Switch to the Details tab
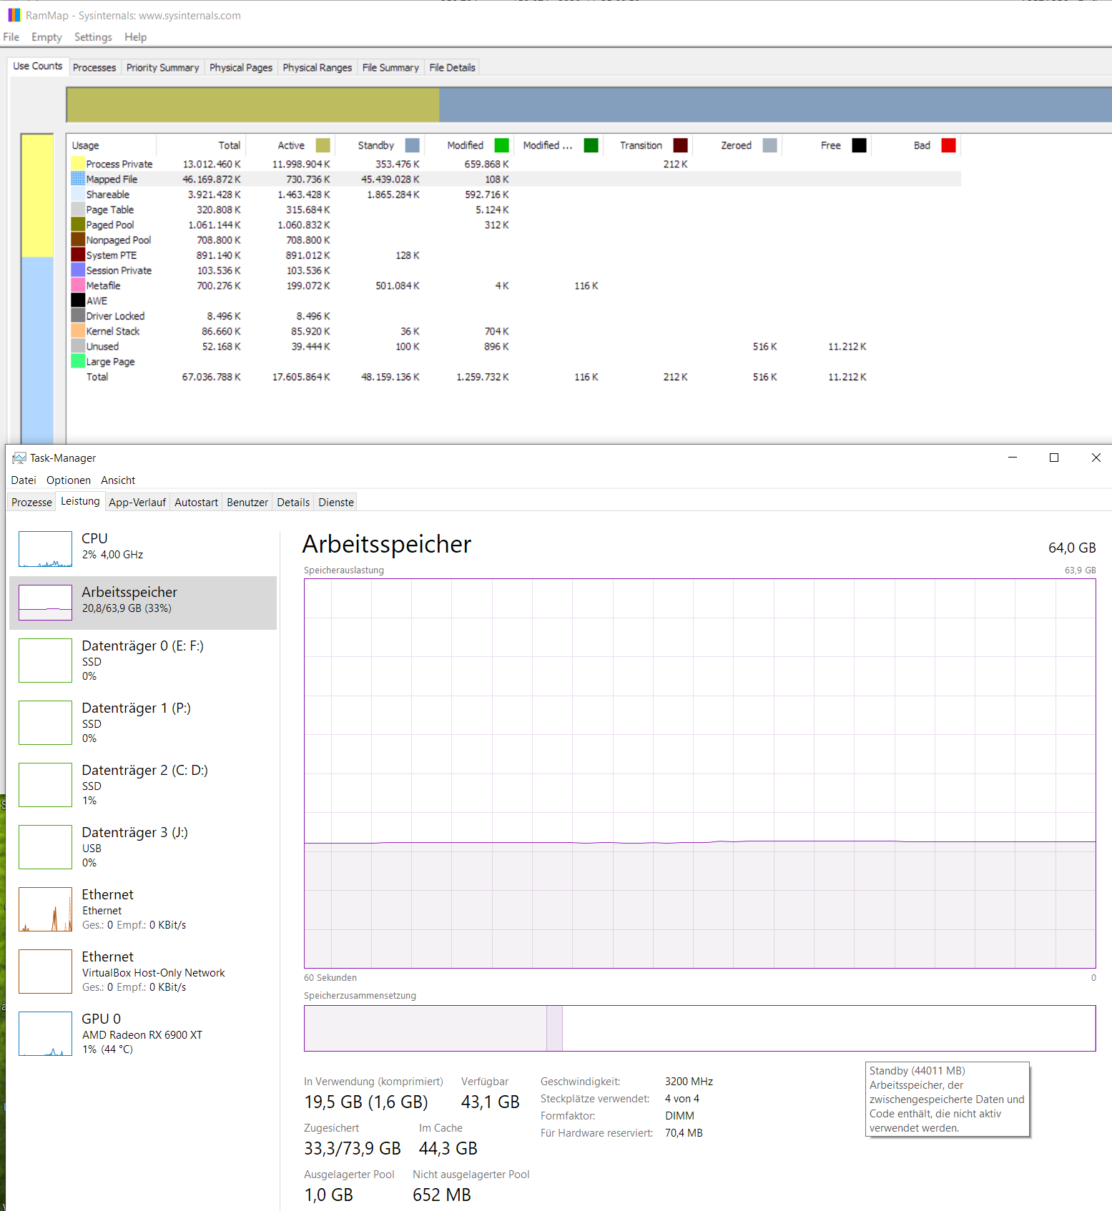This screenshot has width=1112, height=1211. click(293, 503)
